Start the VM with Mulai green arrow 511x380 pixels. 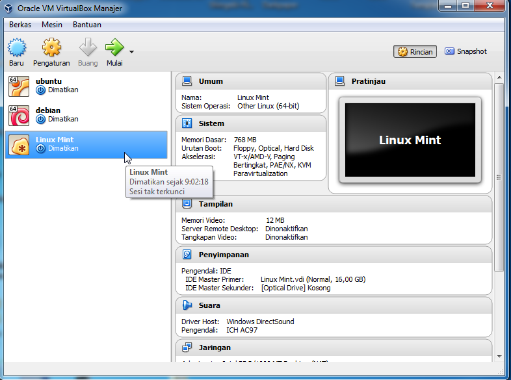[x=114, y=47]
